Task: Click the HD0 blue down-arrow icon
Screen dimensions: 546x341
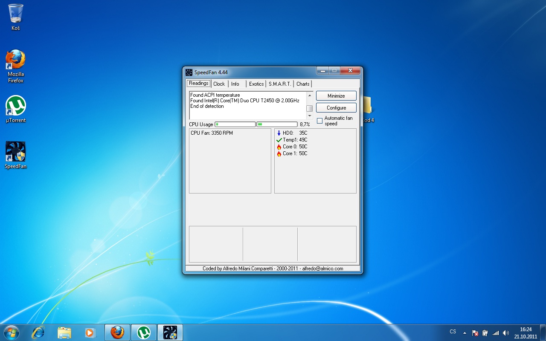Action: pos(279,133)
